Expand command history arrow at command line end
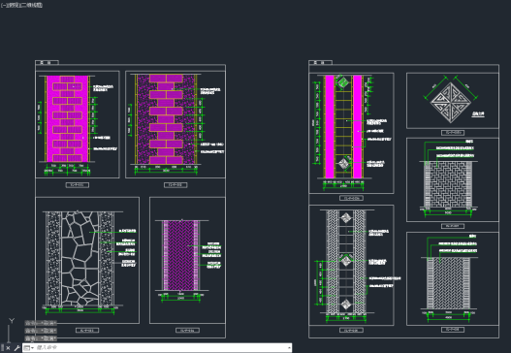The image size is (511, 353). pyautogui.click(x=289, y=348)
